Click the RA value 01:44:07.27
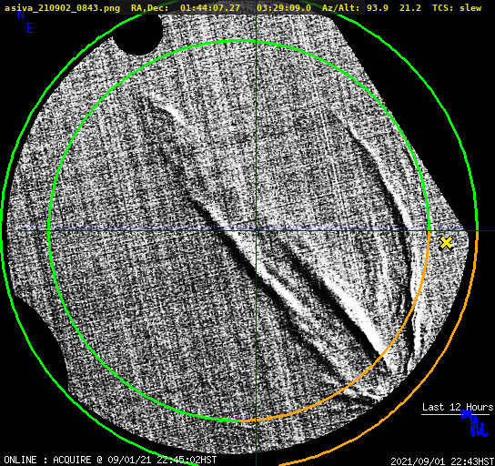The image size is (495, 466). [210, 8]
